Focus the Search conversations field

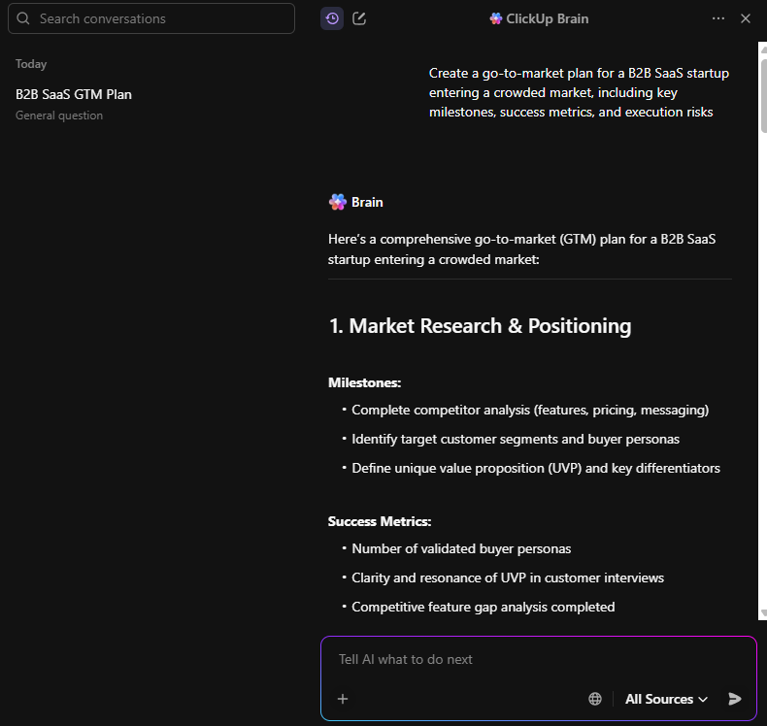155,18
